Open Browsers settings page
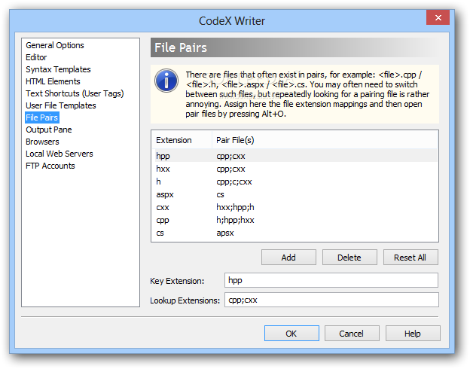 tap(43, 142)
